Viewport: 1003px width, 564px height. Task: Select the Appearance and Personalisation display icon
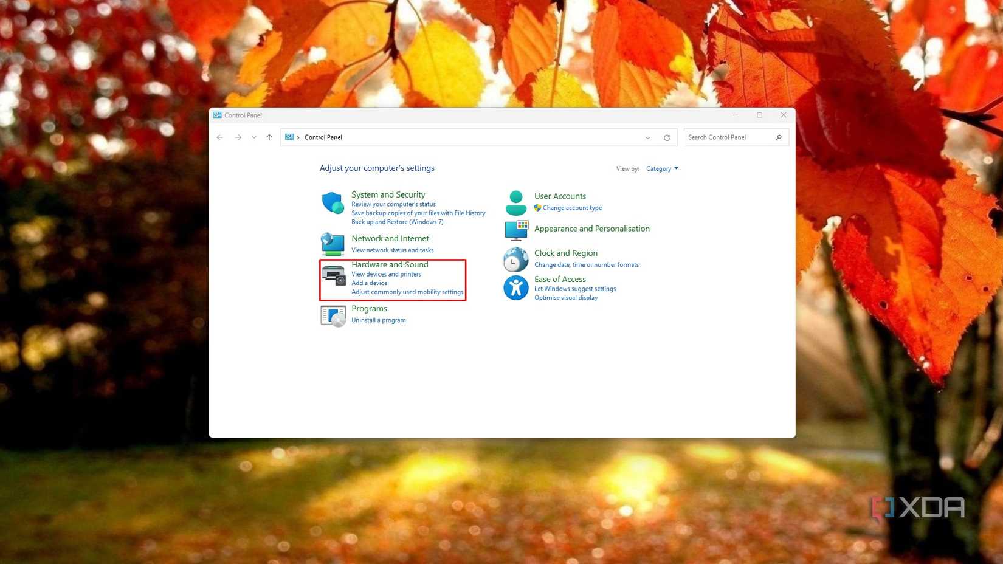515,231
